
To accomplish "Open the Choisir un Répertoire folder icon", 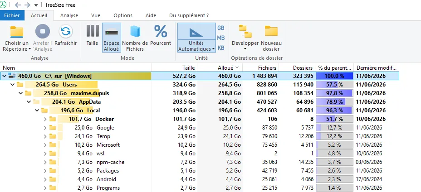I will (17, 32).
